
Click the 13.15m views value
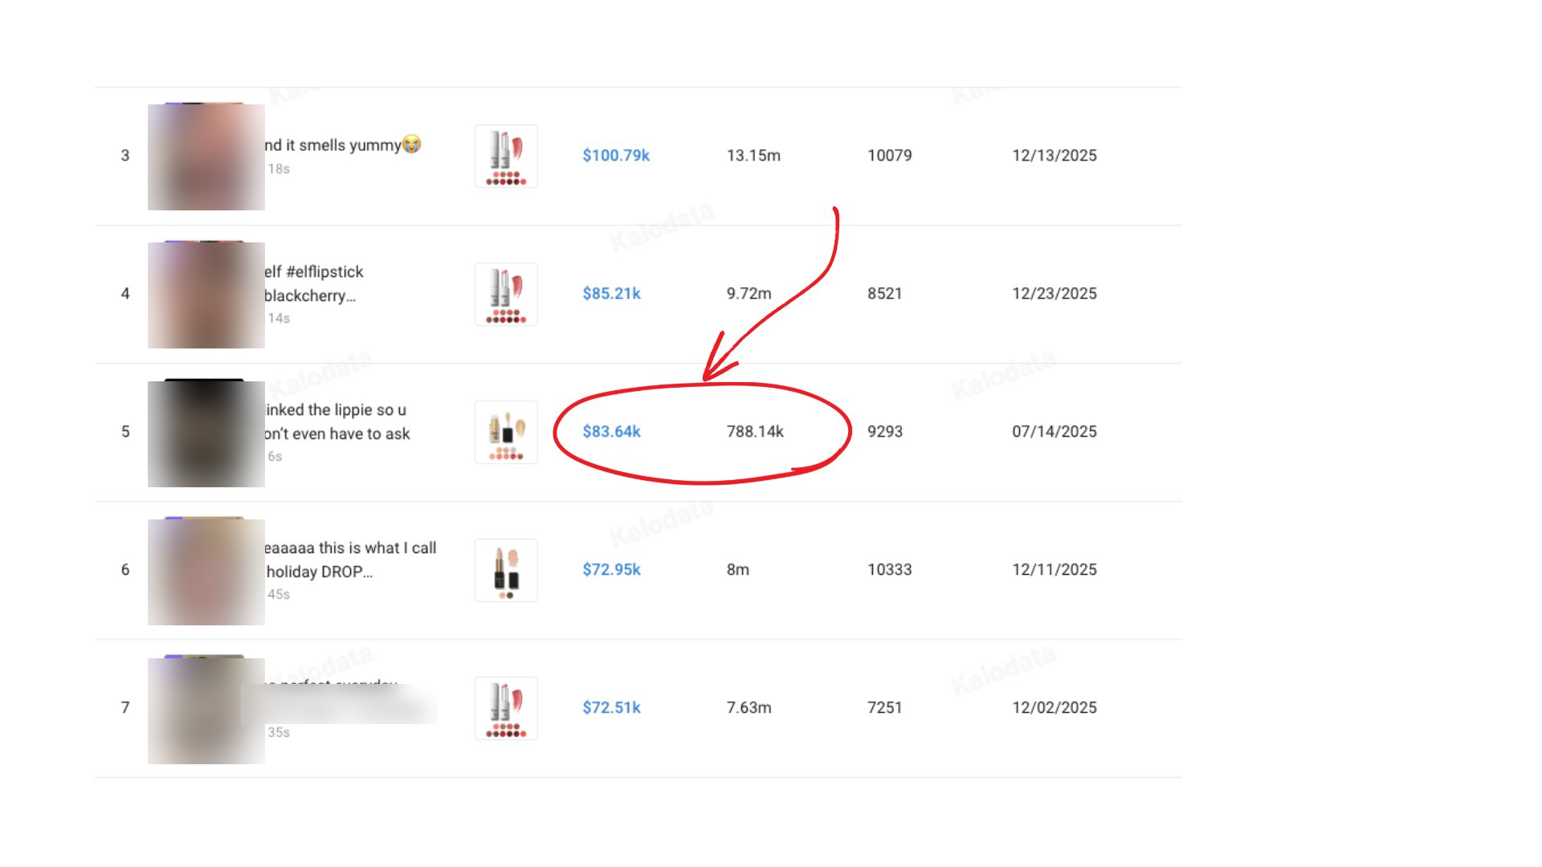(x=753, y=155)
